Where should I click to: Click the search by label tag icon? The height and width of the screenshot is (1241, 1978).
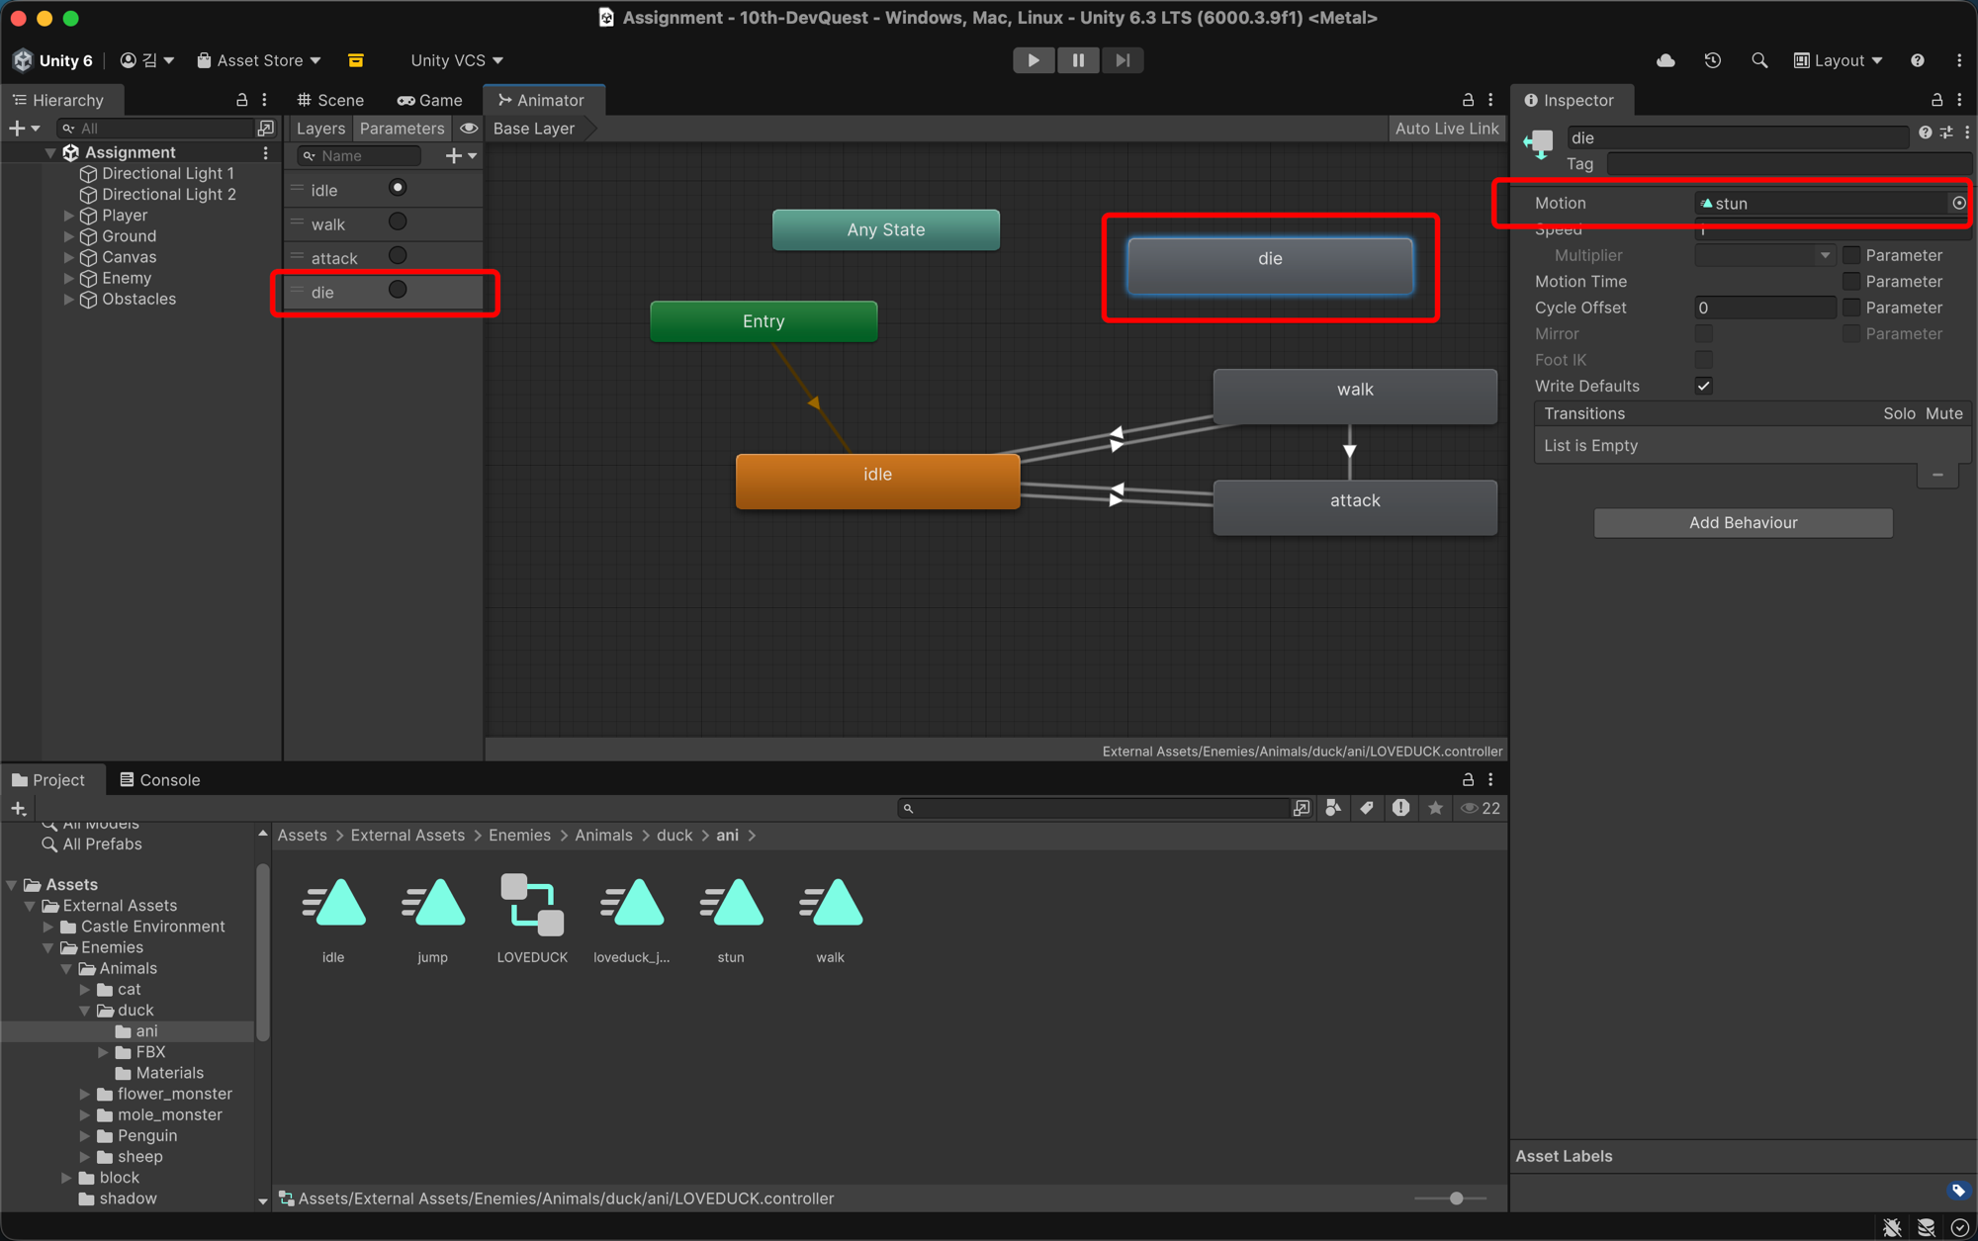1367,808
